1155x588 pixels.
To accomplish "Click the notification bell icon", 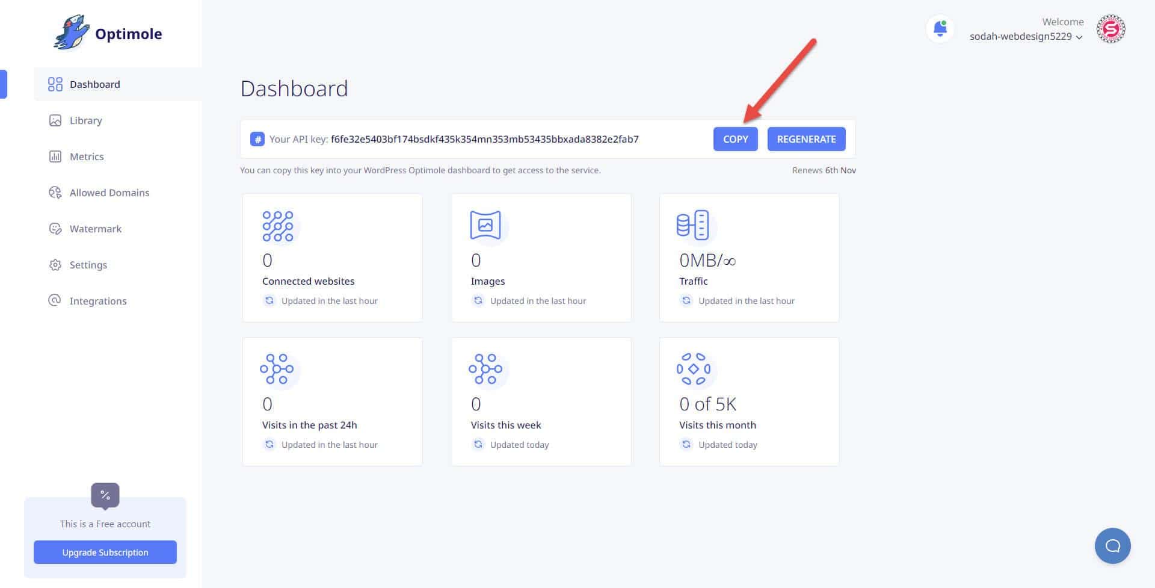I will [x=940, y=28].
